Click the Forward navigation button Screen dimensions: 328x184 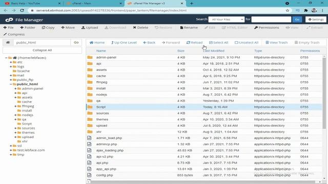[171, 42]
